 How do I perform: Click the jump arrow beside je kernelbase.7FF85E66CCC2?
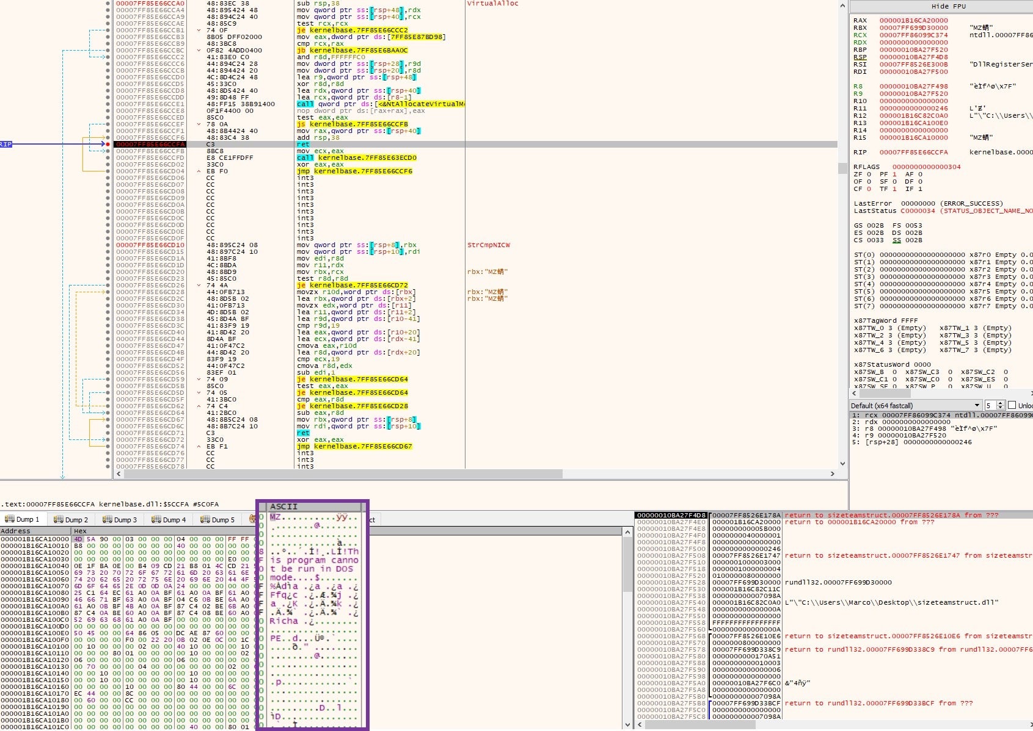coord(199,30)
